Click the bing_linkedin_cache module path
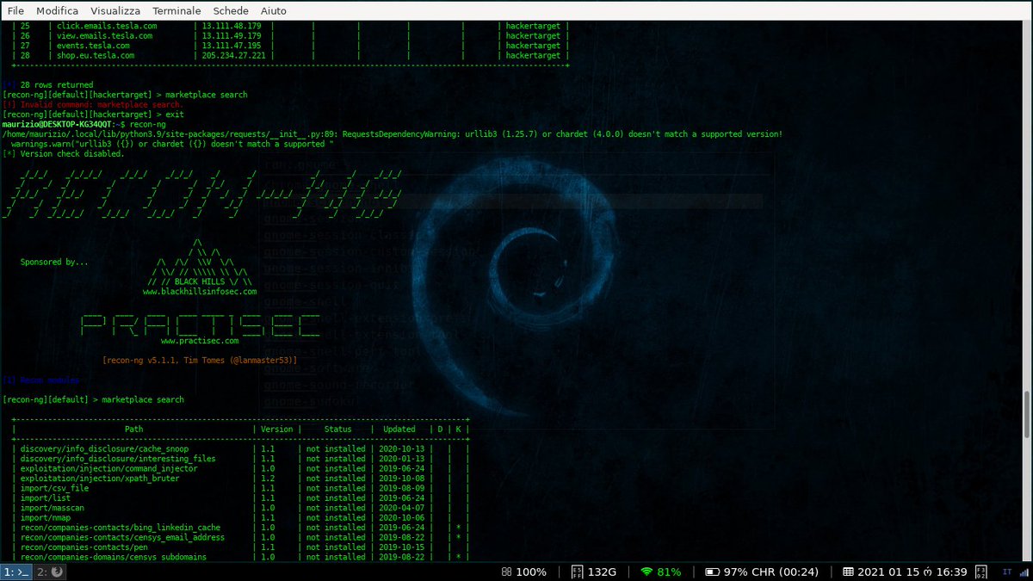1033x581 pixels. (121, 528)
